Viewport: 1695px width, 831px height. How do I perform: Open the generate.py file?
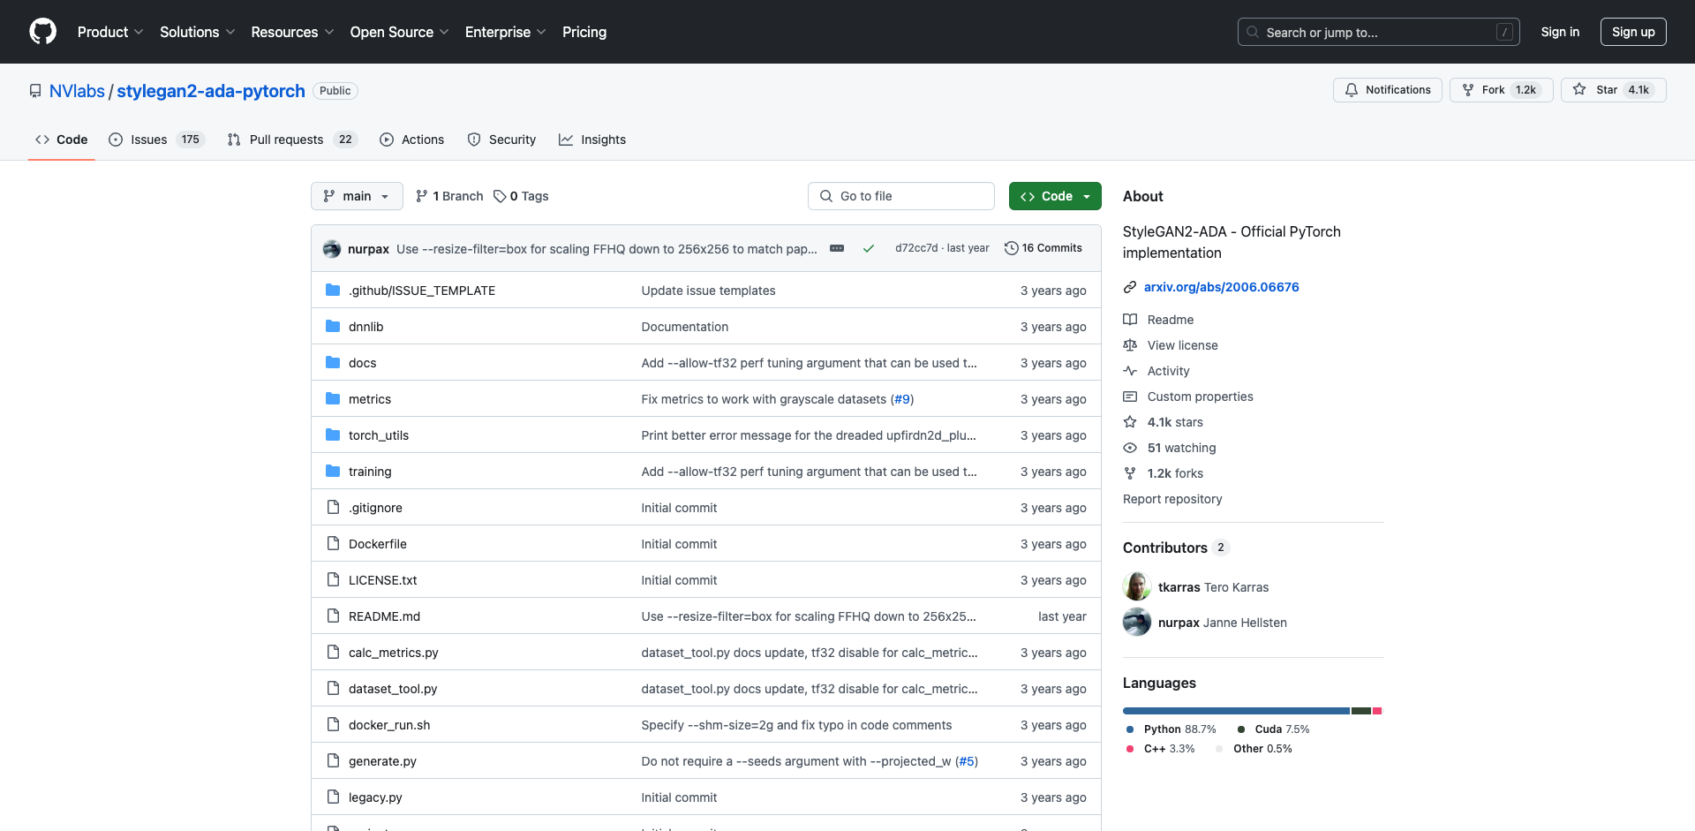382,761
